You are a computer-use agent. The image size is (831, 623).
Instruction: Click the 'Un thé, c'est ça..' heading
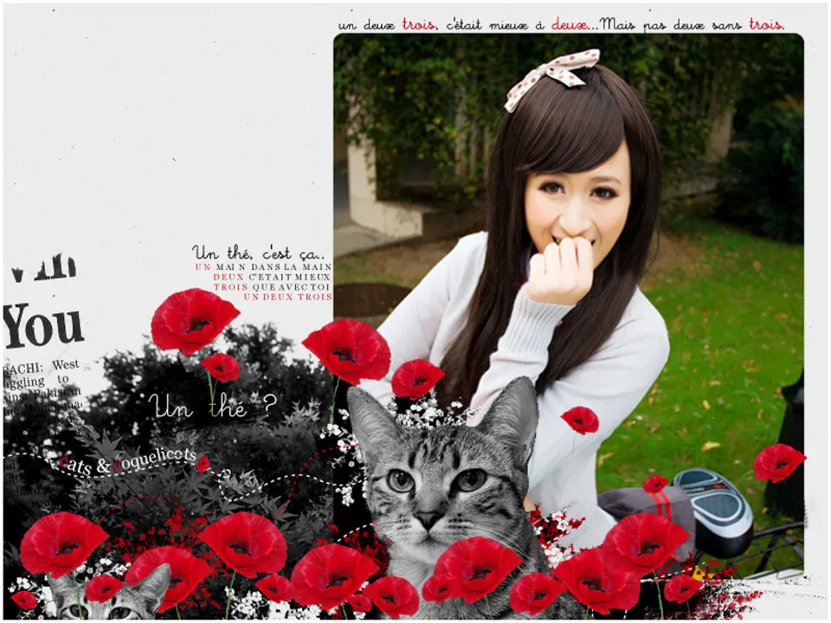259,254
